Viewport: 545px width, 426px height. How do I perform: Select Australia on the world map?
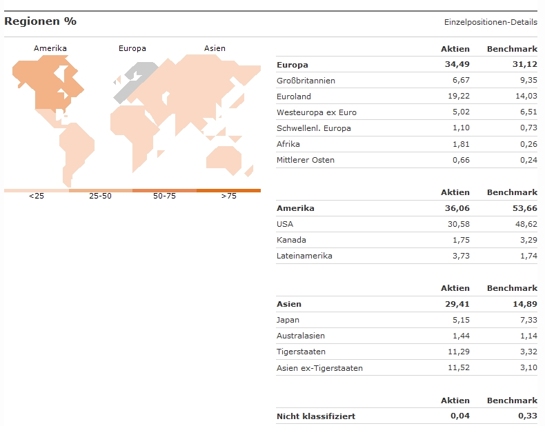click(224, 157)
